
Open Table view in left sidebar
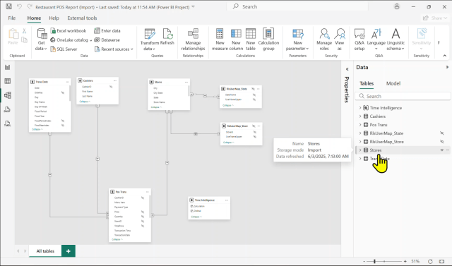pyautogui.click(x=8, y=81)
